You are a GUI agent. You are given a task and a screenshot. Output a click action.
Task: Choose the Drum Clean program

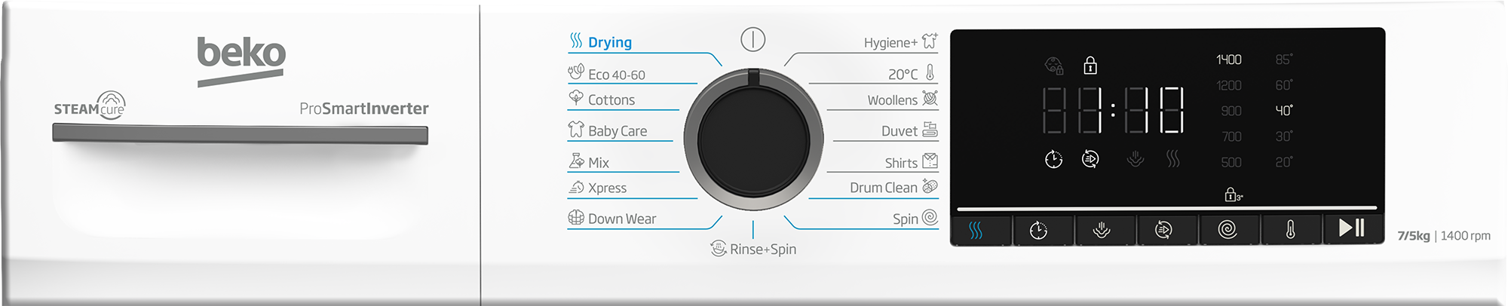883,188
